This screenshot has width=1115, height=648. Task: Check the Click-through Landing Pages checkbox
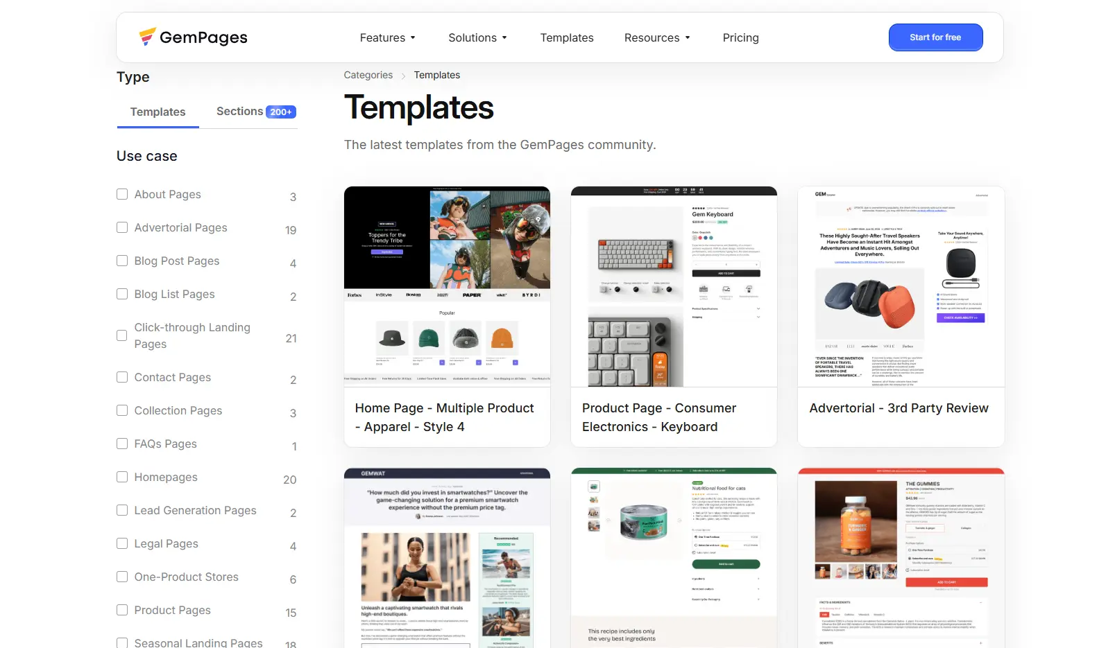click(122, 335)
